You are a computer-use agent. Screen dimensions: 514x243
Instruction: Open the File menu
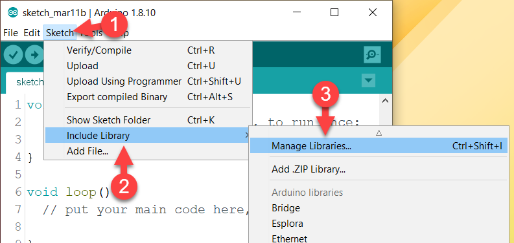10,33
